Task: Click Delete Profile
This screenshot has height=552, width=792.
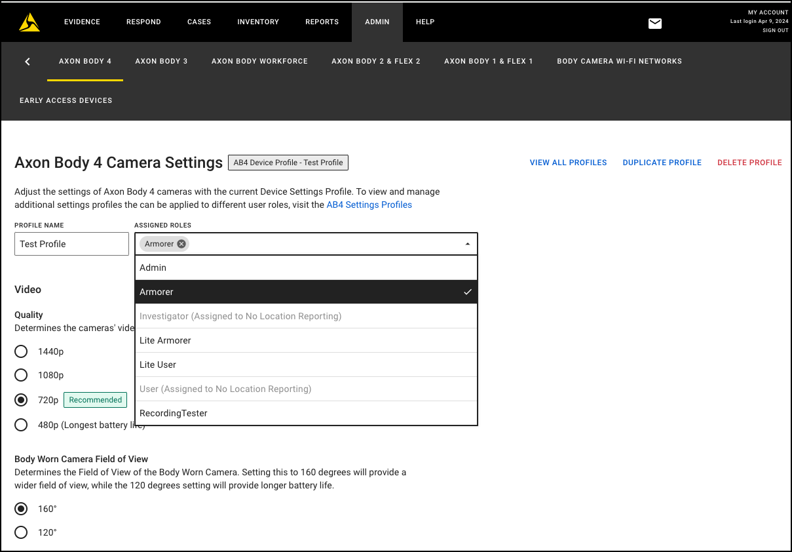Action: pos(749,163)
